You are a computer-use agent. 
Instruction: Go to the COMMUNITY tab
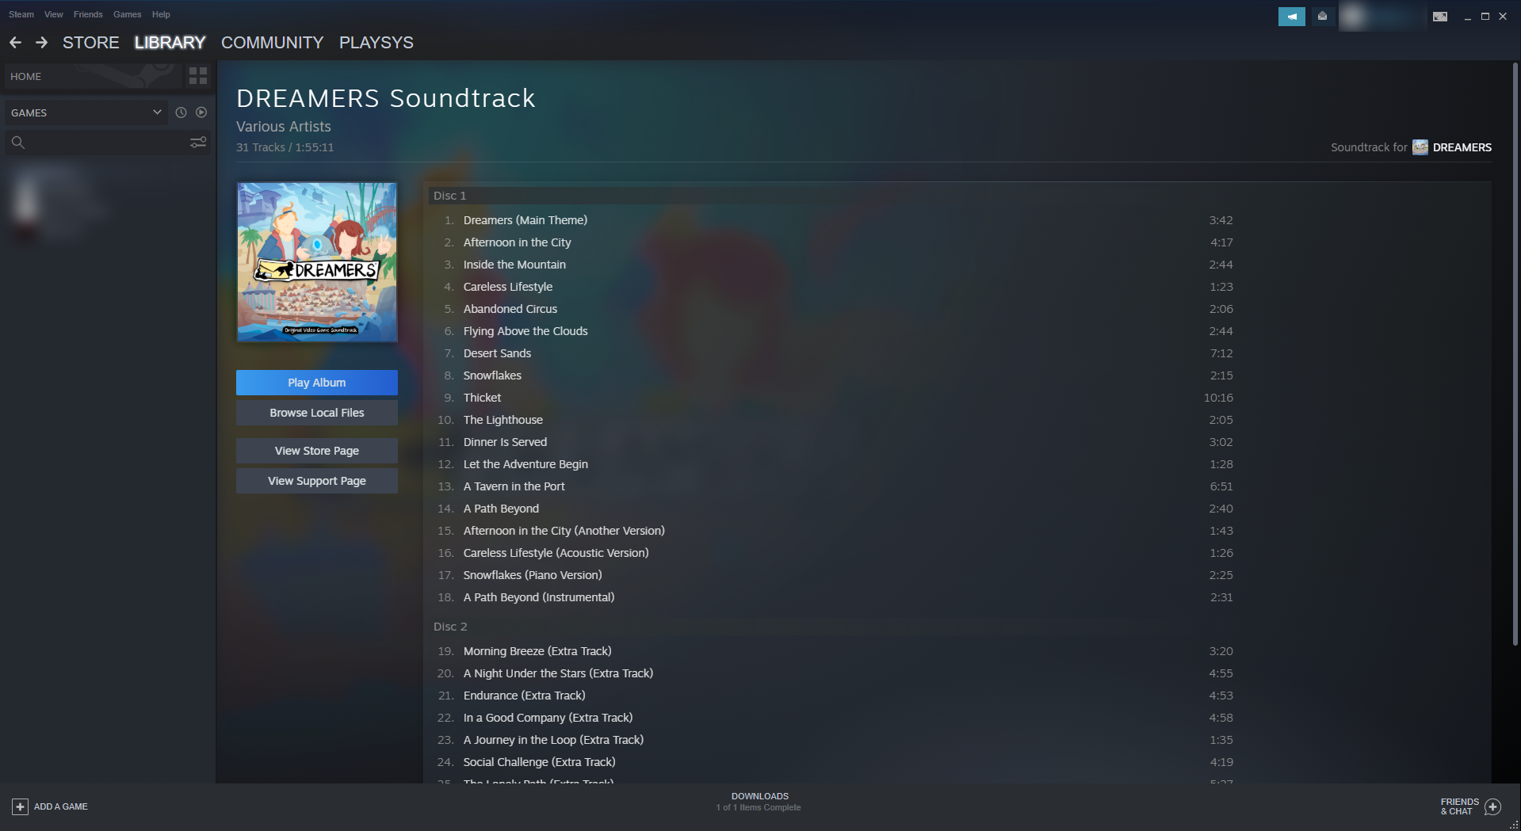click(x=272, y=43)
